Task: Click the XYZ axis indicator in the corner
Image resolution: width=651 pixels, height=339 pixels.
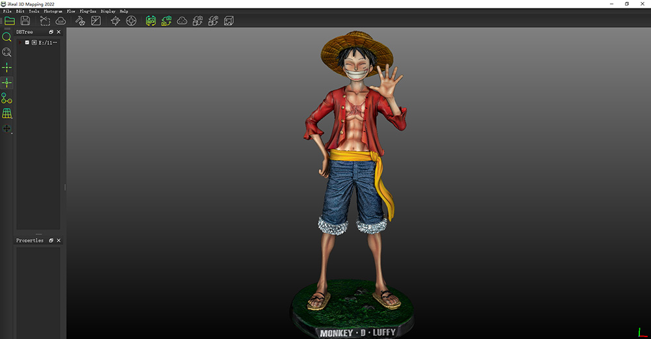Action: 643,332
